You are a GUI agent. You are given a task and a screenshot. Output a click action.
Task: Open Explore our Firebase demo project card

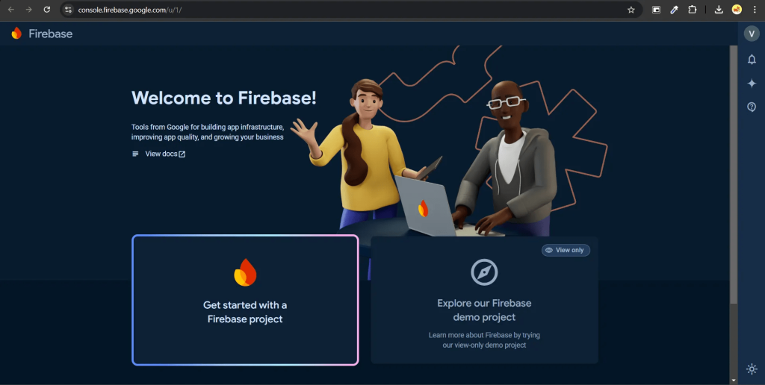coord(484,300)
